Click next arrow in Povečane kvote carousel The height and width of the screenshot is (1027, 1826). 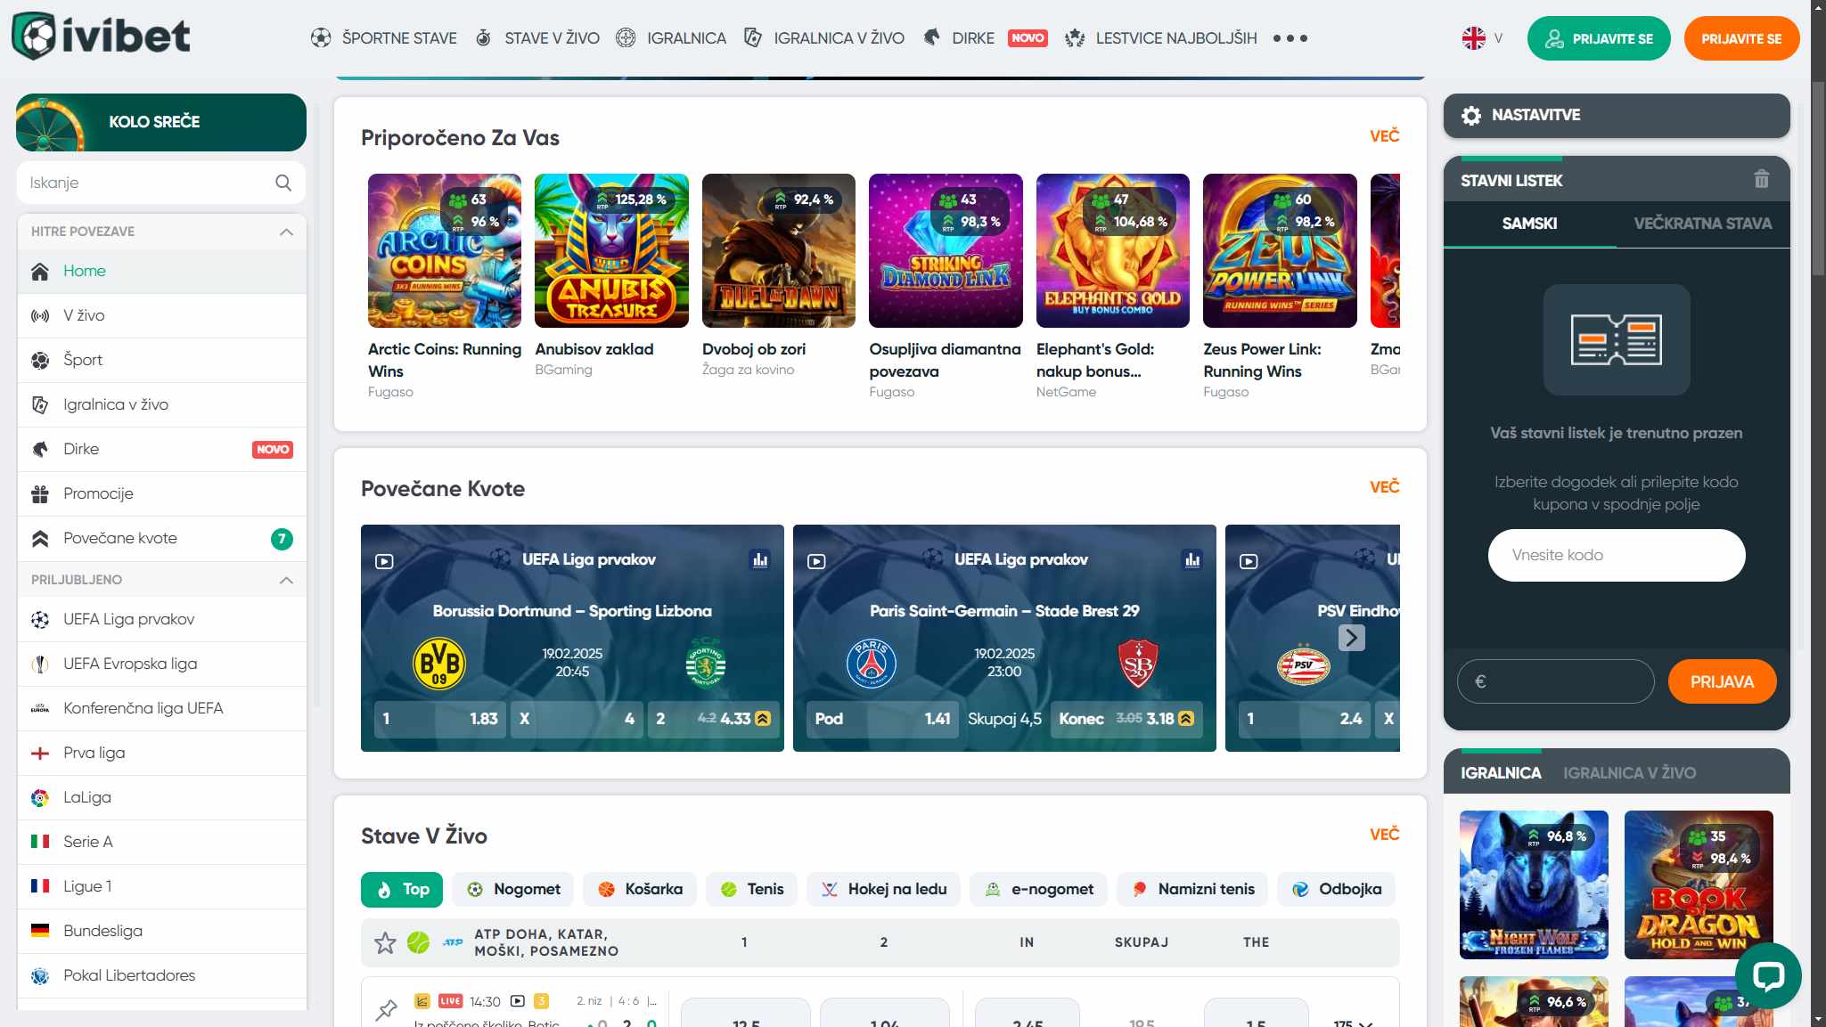point(1351,638)
